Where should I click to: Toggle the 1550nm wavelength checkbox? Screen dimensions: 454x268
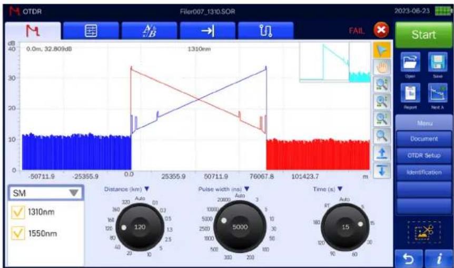point(17,233)
